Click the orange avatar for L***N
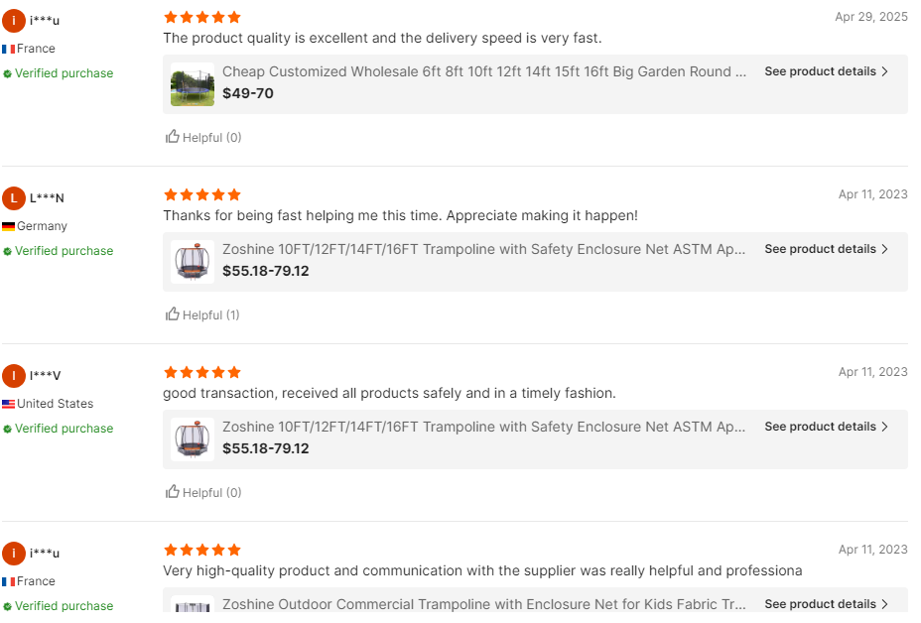921x623 pixels. (14, 198)
